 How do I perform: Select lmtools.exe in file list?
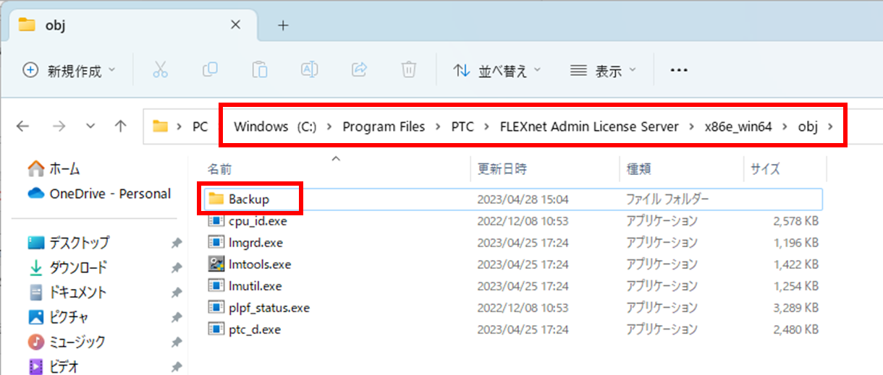coord(259,264)
